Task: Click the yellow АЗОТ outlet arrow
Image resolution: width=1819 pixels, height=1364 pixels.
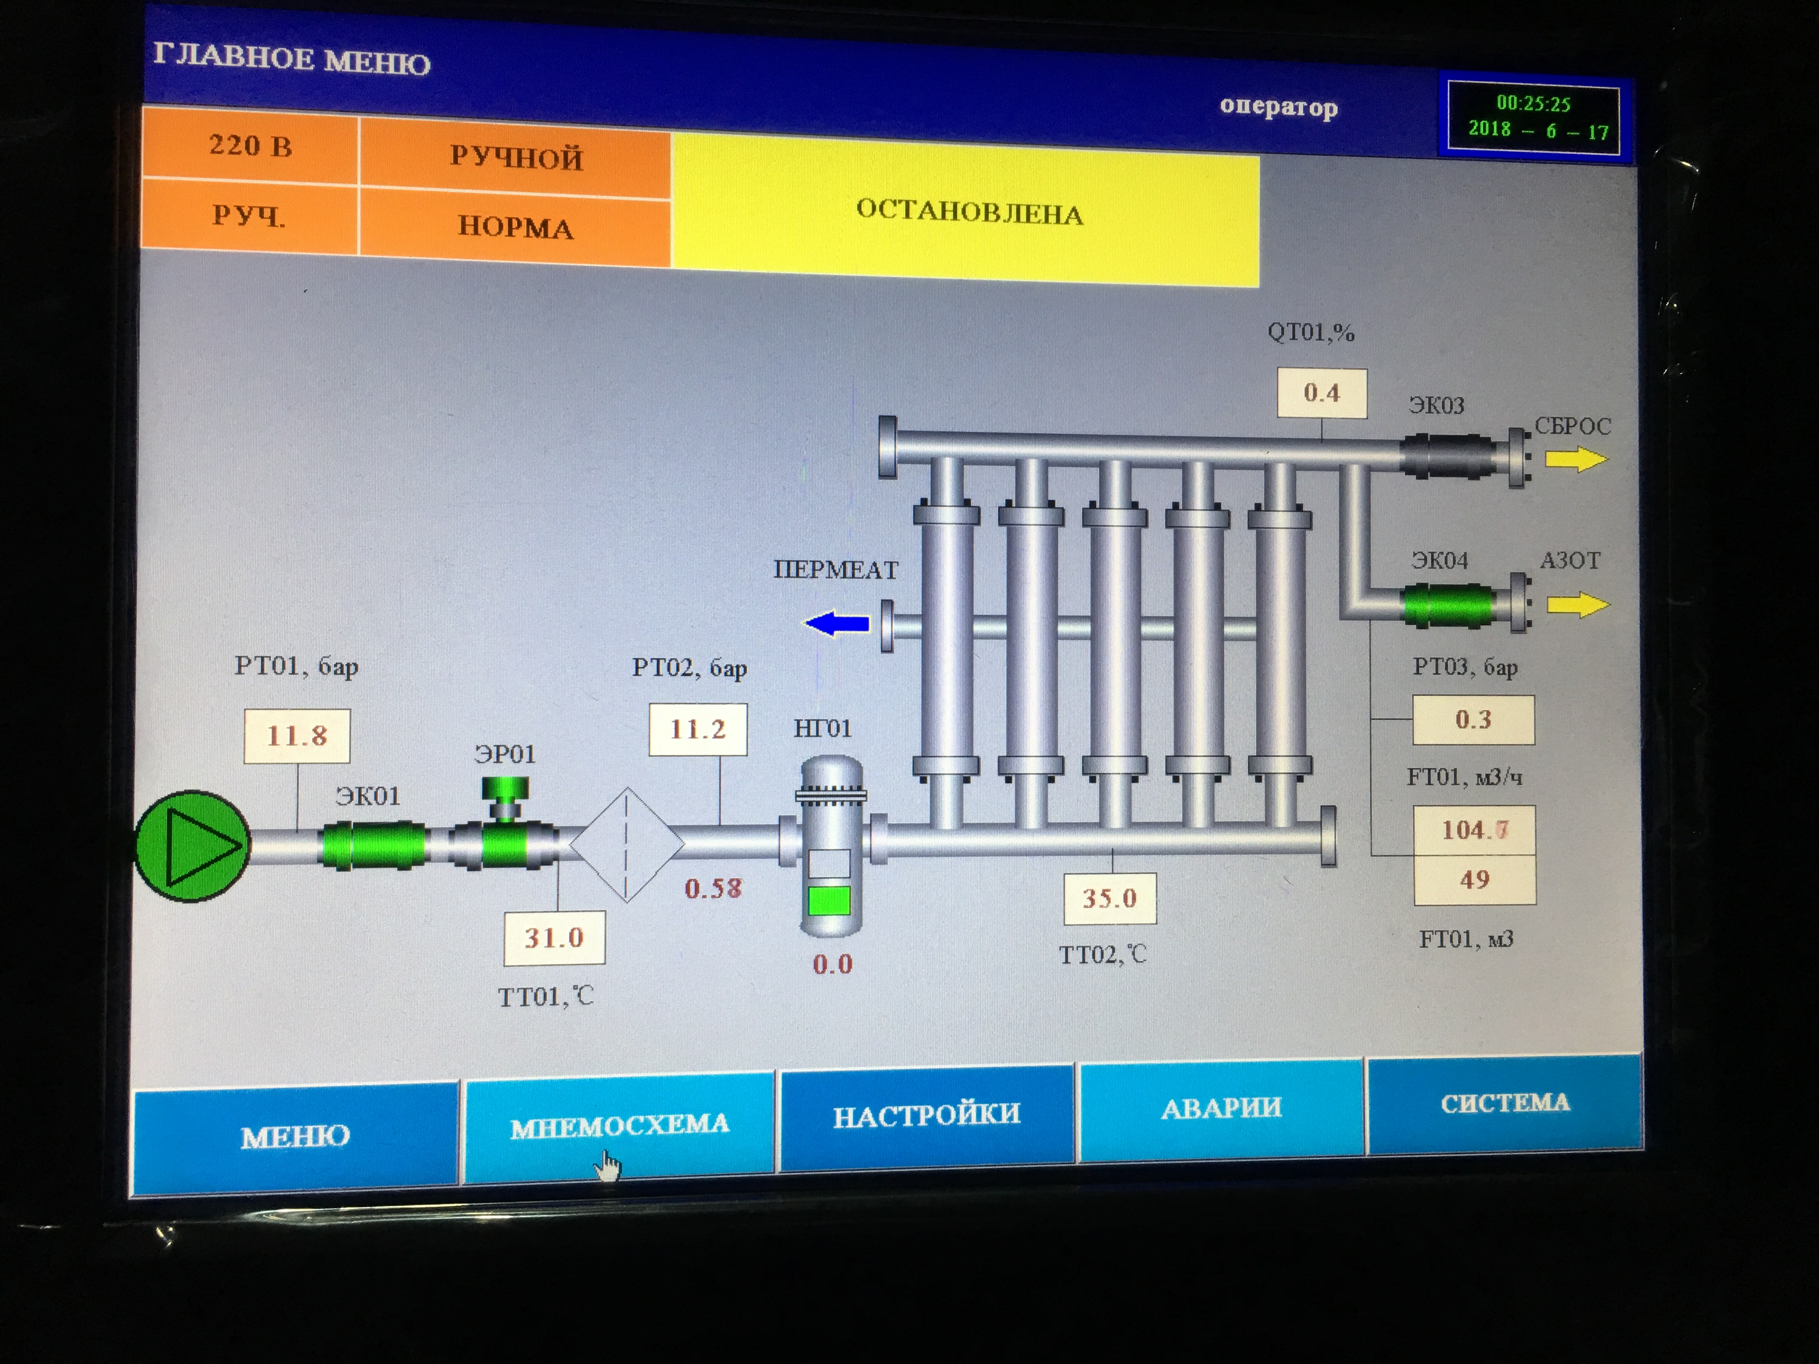Action: pos(1577,605)
